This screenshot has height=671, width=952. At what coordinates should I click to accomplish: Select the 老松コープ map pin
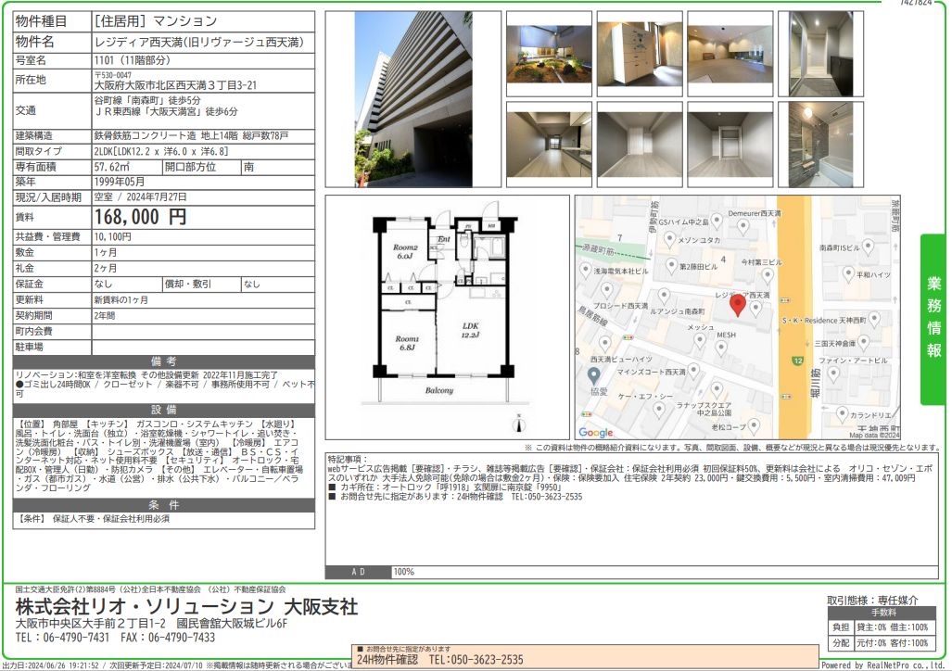pyautogui.click(x=754, y=425)
